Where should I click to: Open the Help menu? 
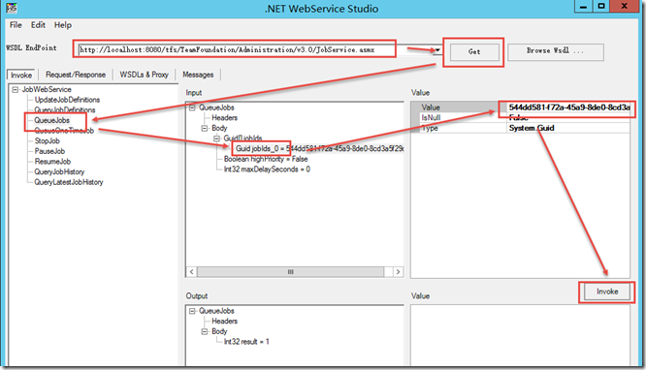click(63, 25)
